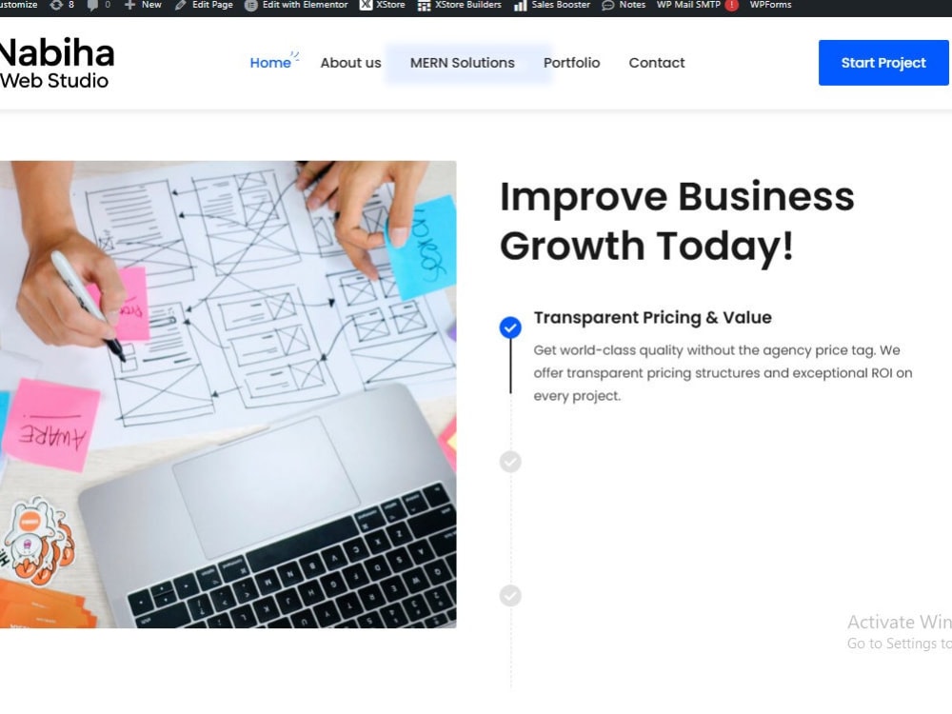This screenshot has width=952, height=714.
Task: Click the Transparent Pricing & Value heading
Action: [653, 318]
